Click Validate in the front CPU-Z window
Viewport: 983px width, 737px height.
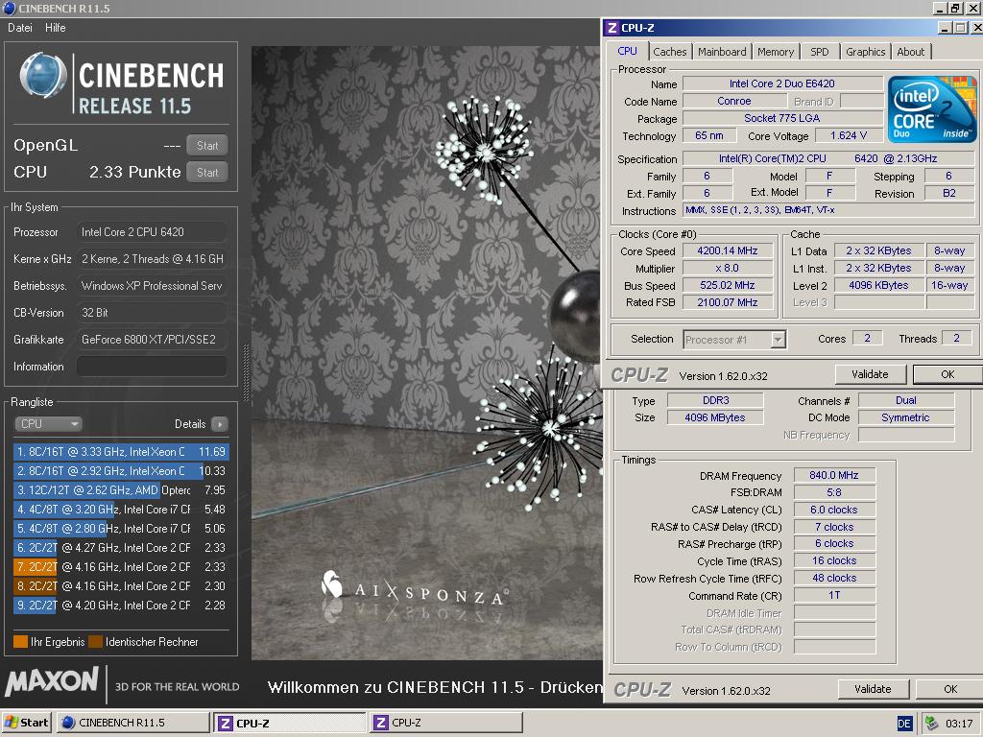click(x=870, y=374)
